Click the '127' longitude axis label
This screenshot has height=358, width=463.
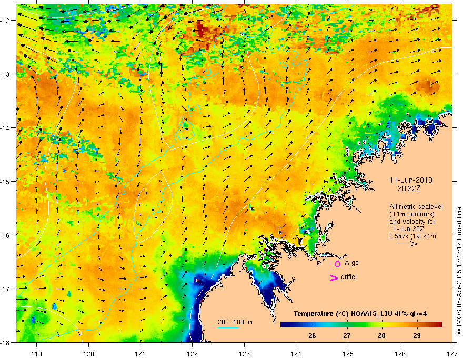[452, 354]
